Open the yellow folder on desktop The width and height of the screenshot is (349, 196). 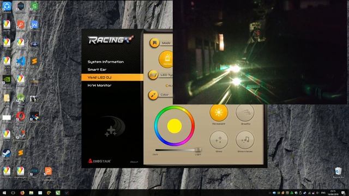7,98
